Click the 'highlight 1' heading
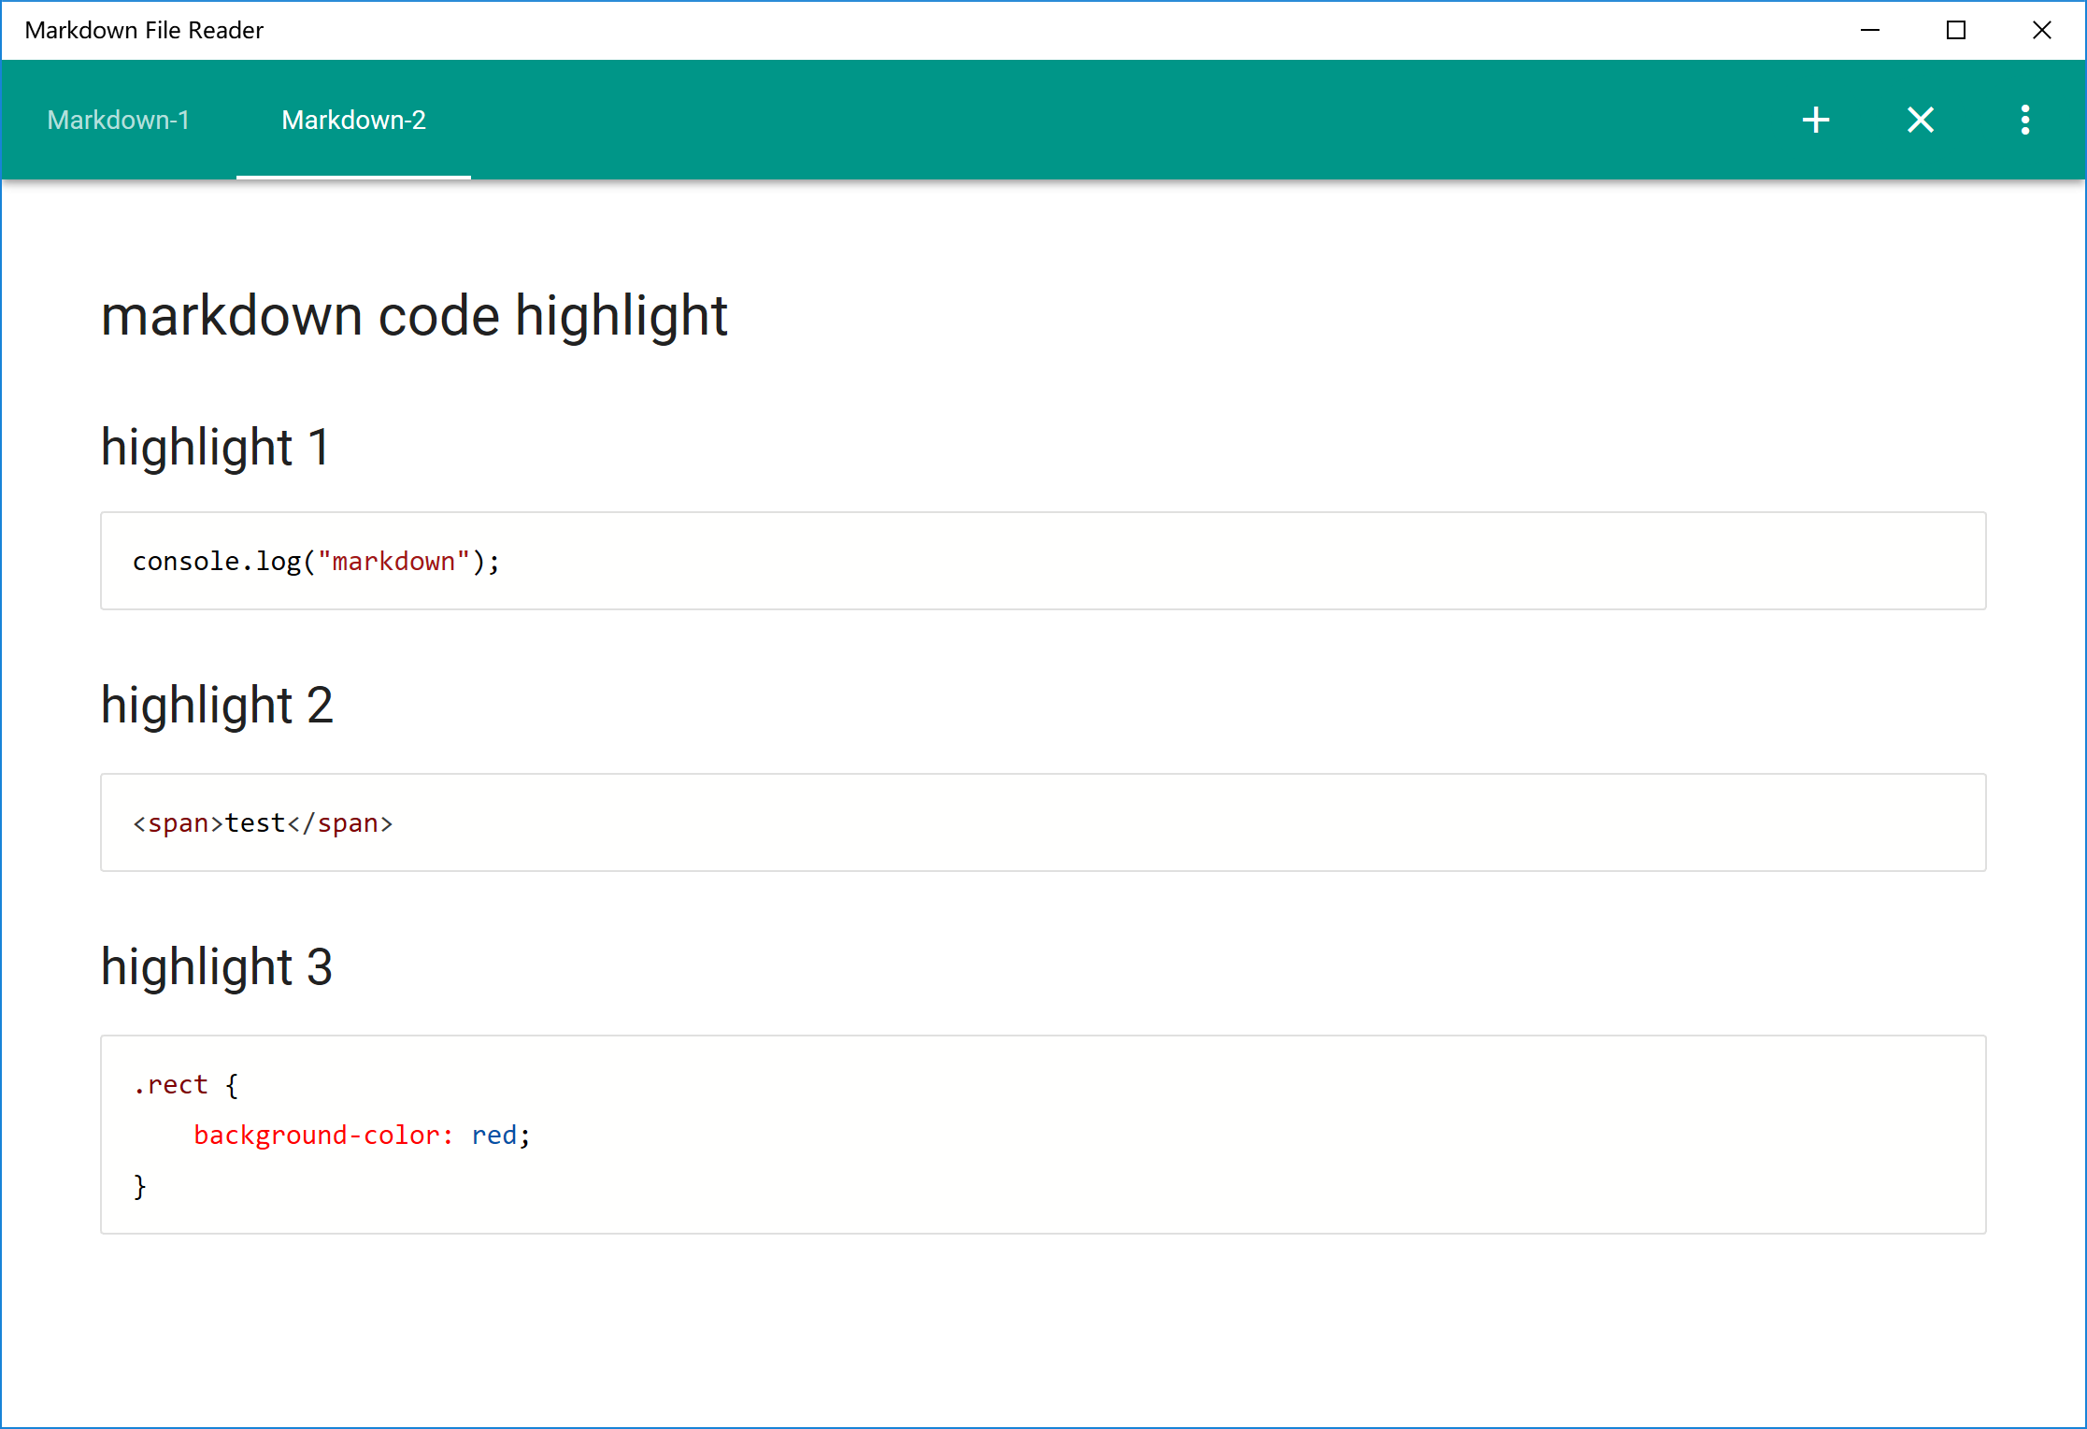2087x1429 pixels. click(215, 447)
